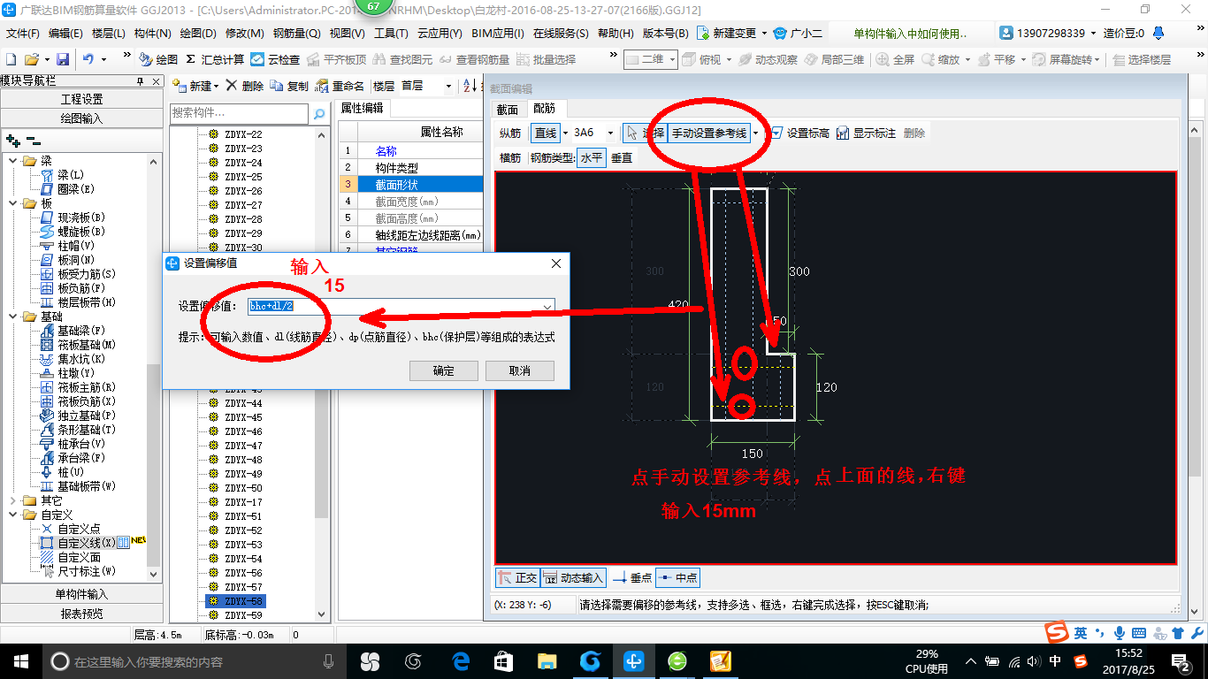
Task: Switch to 配筋 tab
Action: 544,109
